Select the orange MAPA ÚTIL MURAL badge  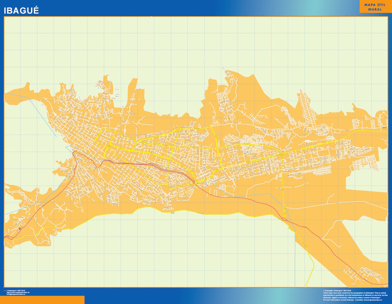[x=375, y=7]
